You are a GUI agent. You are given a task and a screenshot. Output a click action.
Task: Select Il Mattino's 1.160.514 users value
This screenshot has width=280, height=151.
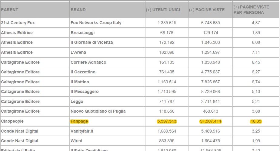(x=167, y=82)
